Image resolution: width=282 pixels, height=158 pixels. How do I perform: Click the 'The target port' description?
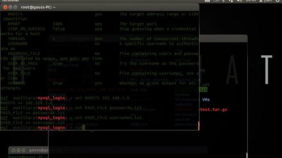click(x=138, y=24)
